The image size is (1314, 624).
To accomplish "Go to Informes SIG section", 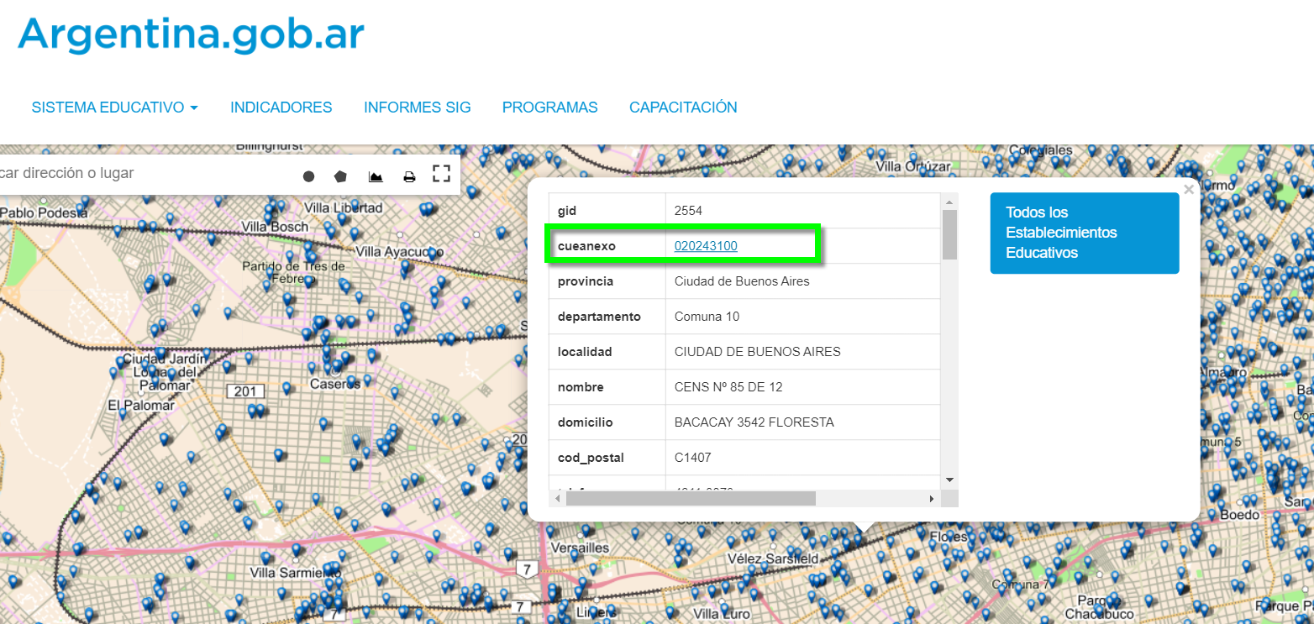I will coord(417,107).
